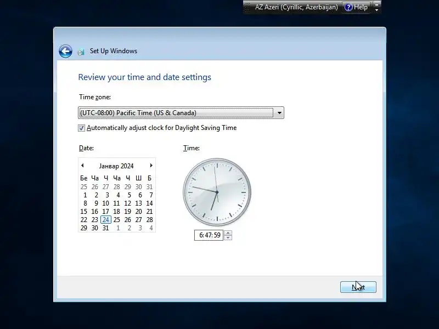Select date 12 in the calendar

128,203
